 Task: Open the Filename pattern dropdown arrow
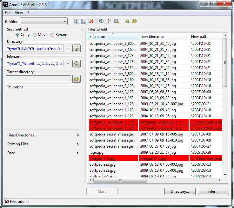click(68, 64)
